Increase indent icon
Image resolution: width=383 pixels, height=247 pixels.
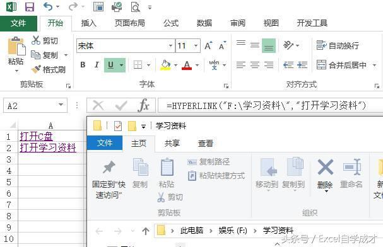click(302, 65)
